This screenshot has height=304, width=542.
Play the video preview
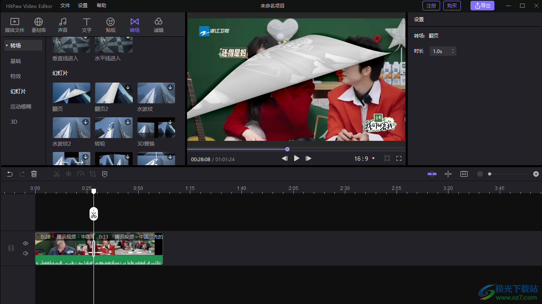tap(297, 158)
